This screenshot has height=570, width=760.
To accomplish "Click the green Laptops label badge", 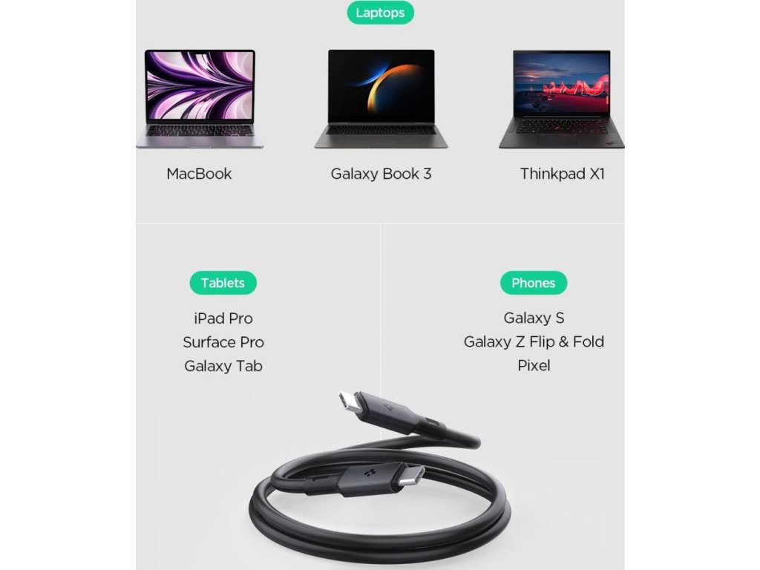I will [380, 13].
